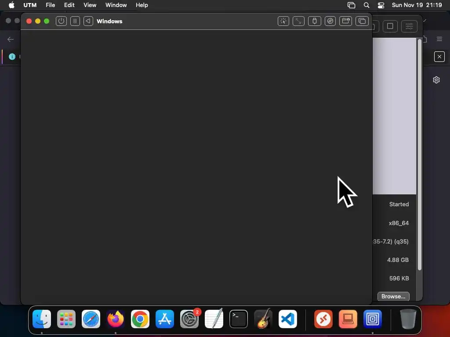Click the 'x86_64' architecture value
450x337 pixels.
(x=399, y=223)
